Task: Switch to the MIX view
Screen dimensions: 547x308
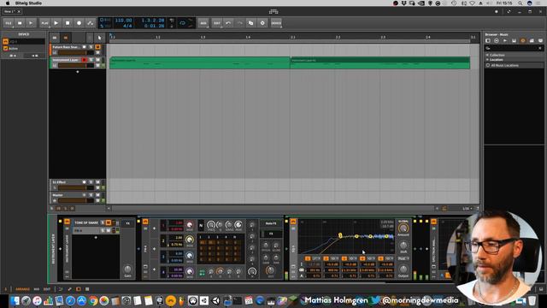Action: click(x=36, y=289)
